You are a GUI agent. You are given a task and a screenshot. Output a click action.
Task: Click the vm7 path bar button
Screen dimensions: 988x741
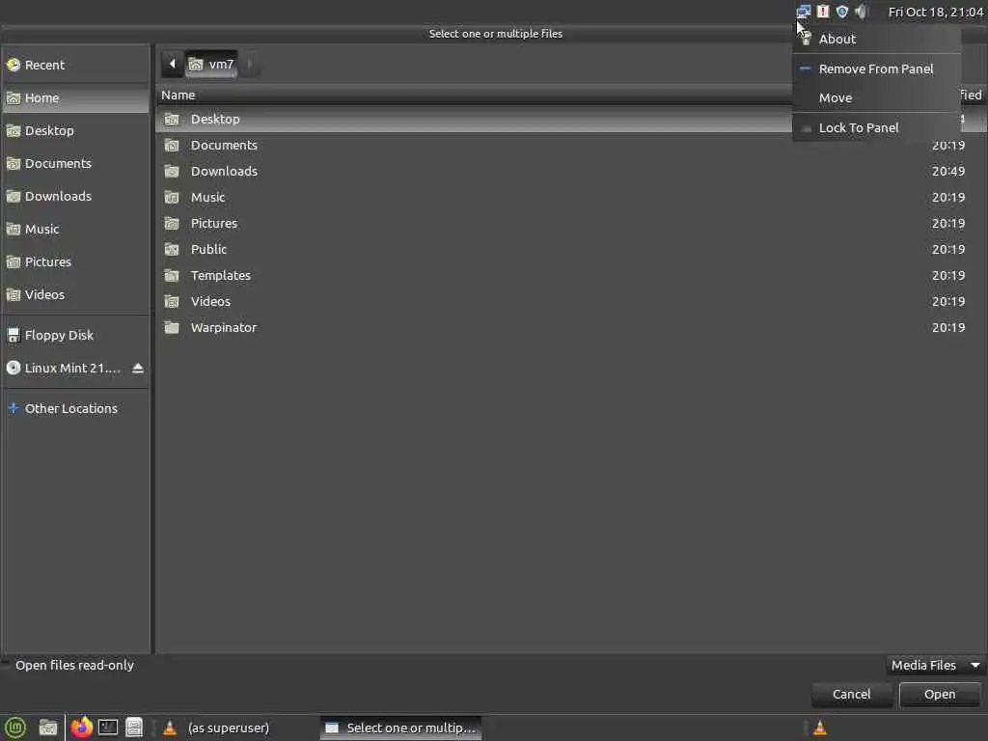point(211,64)
